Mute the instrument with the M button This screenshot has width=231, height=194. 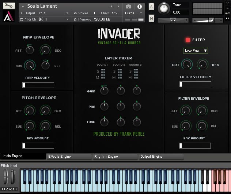pos(152,18)
